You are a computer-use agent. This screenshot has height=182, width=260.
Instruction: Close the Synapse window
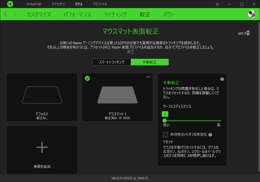(254, 4)
